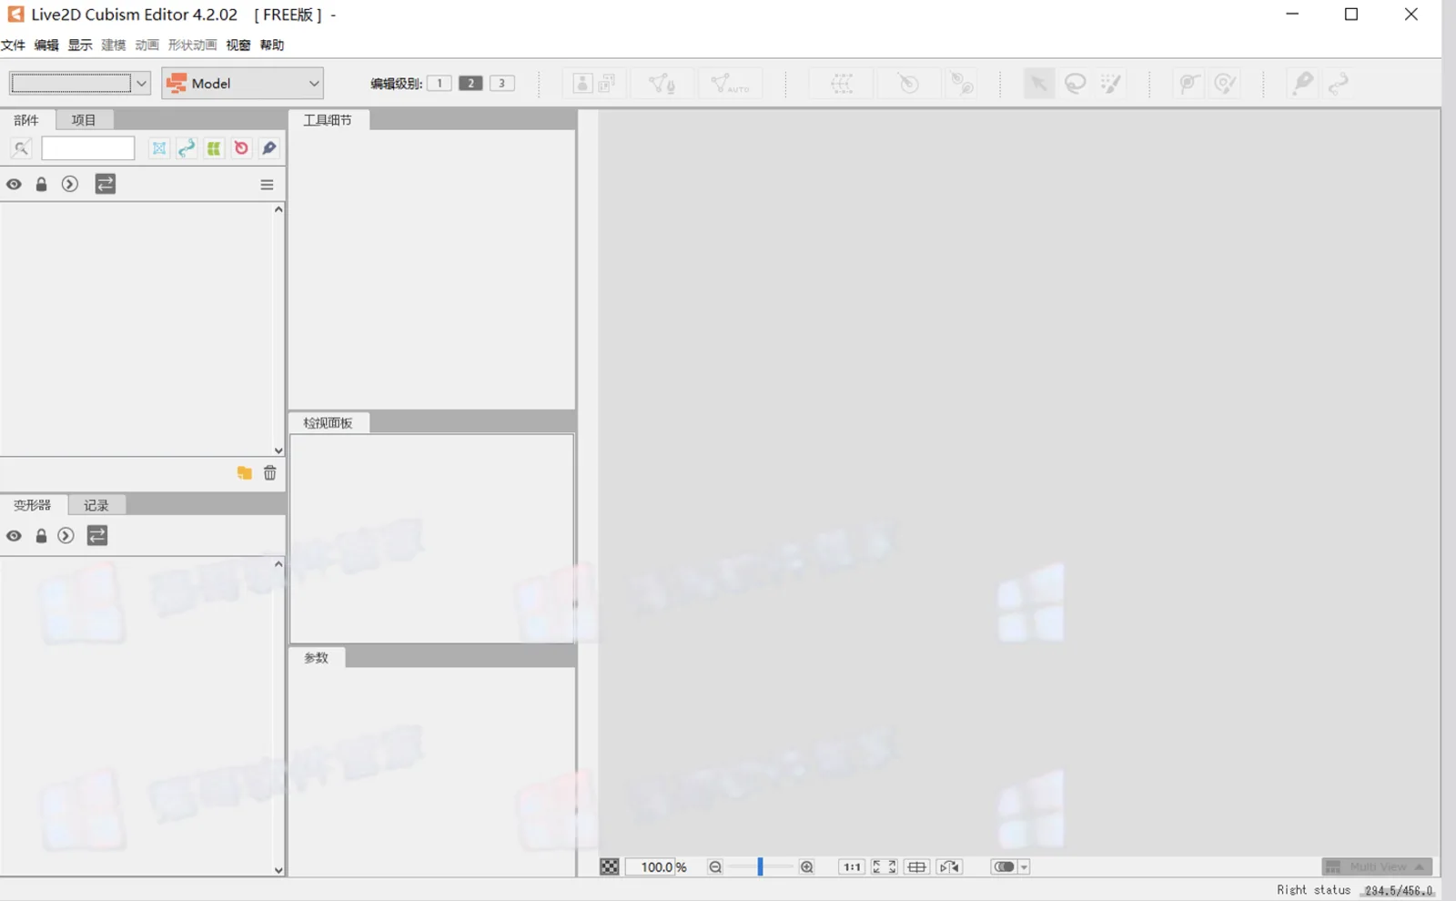This screenshot has width=1456, height=901.
Task: Open the 显示 (View) menu
Action: (x=80, y=46)
